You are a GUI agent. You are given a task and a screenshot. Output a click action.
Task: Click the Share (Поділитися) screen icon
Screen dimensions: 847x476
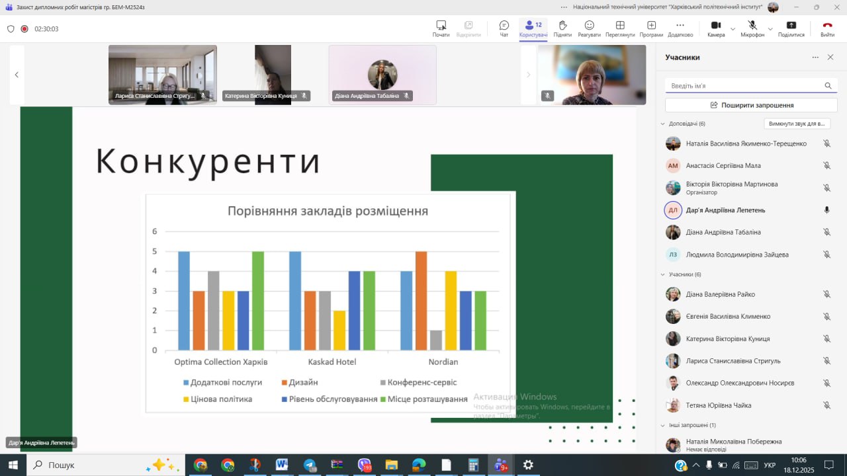[791, 28]
